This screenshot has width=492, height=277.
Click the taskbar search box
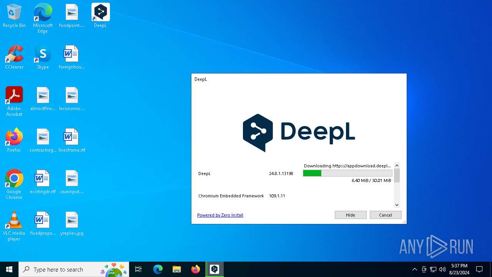74,269
